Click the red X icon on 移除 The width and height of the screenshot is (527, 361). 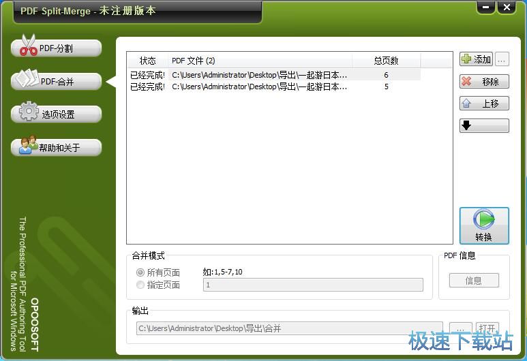coord(466,81)
